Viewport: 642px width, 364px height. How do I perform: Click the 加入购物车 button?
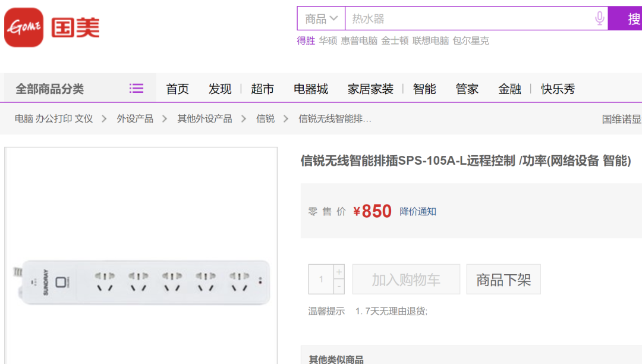pos(406,279)
